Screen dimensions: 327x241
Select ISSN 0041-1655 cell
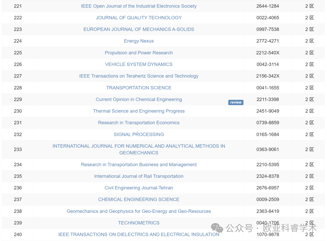coord(268,88)
